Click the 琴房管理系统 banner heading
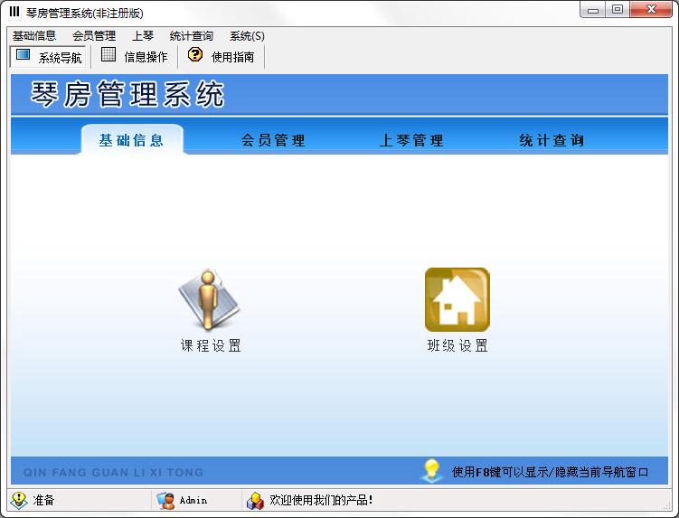The height and width of the screenshot is (518, 679). tap(127, 94)
